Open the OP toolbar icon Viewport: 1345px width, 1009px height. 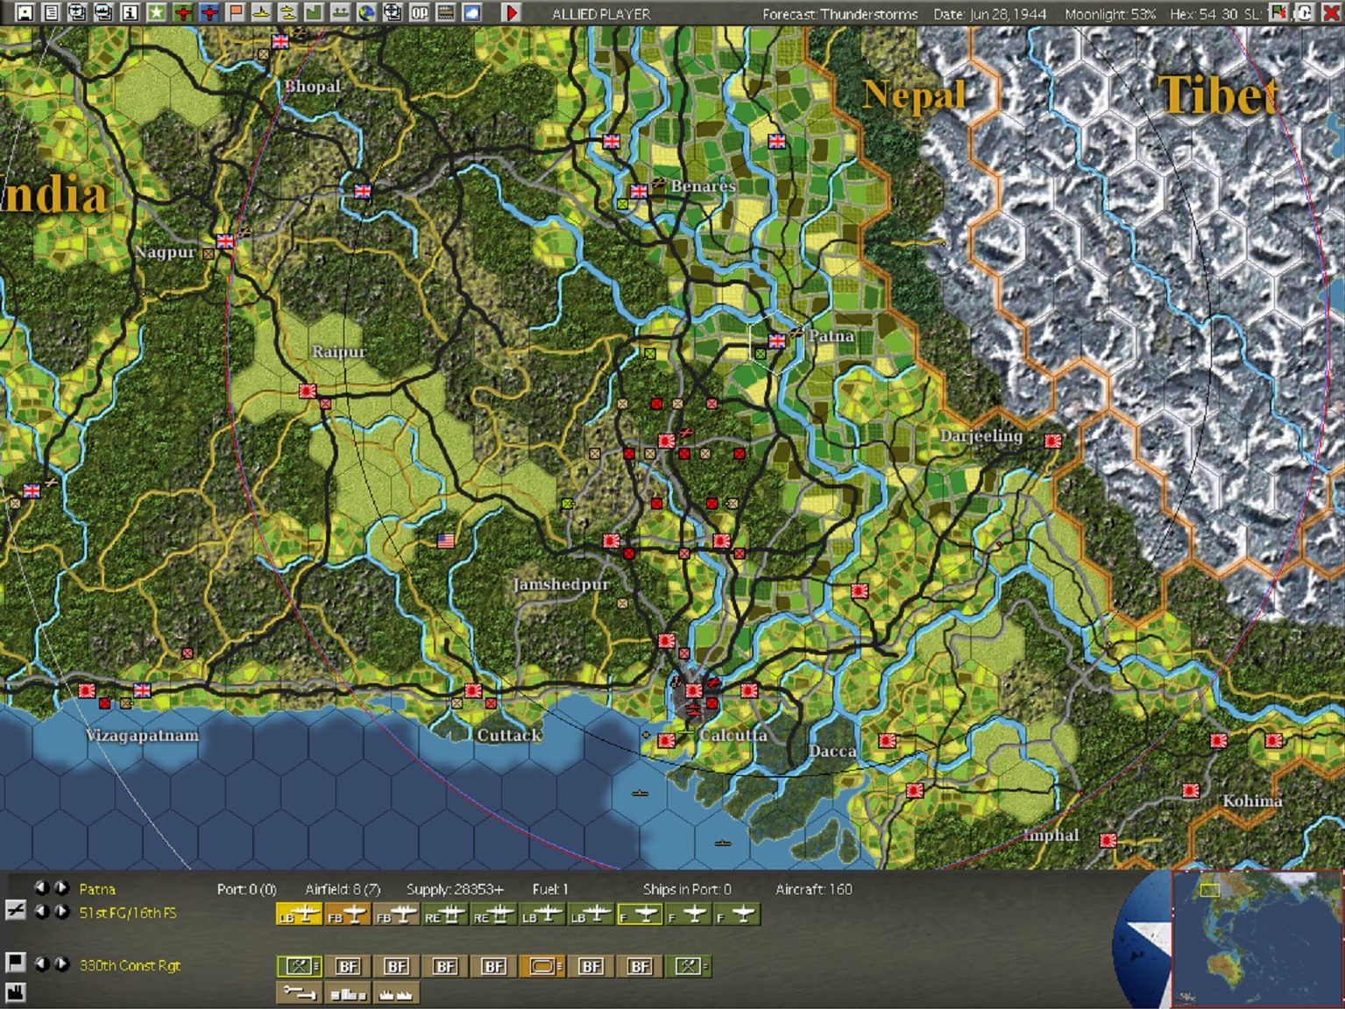(420, 12)
